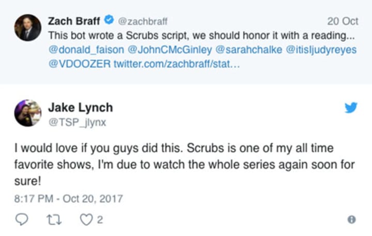This screenshot has width=372, height=236.
Task: Click the Zach Braff display name
Action: click(75, 21)
